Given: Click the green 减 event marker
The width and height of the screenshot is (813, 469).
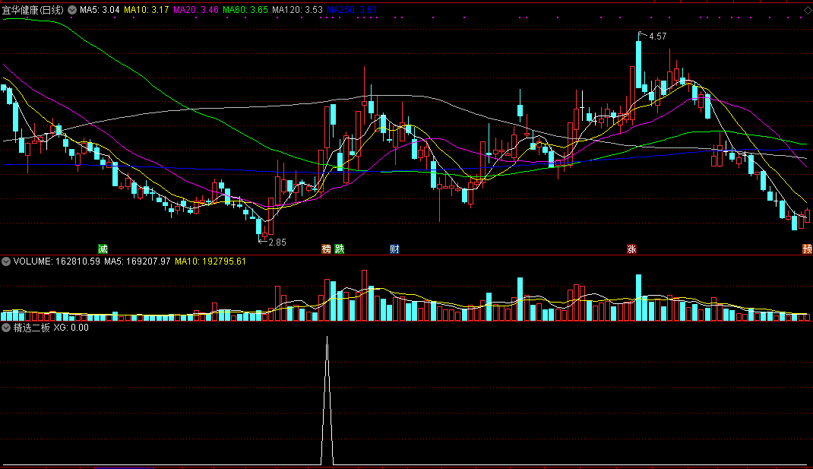Looking at the screenshot, I should coord(103,249).
